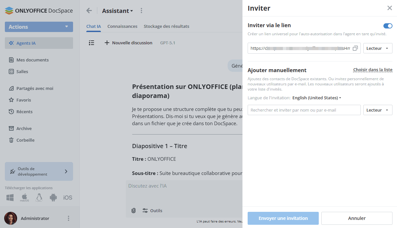
Task: Open Outils in the chat input
Action: (x=152, y=211)
